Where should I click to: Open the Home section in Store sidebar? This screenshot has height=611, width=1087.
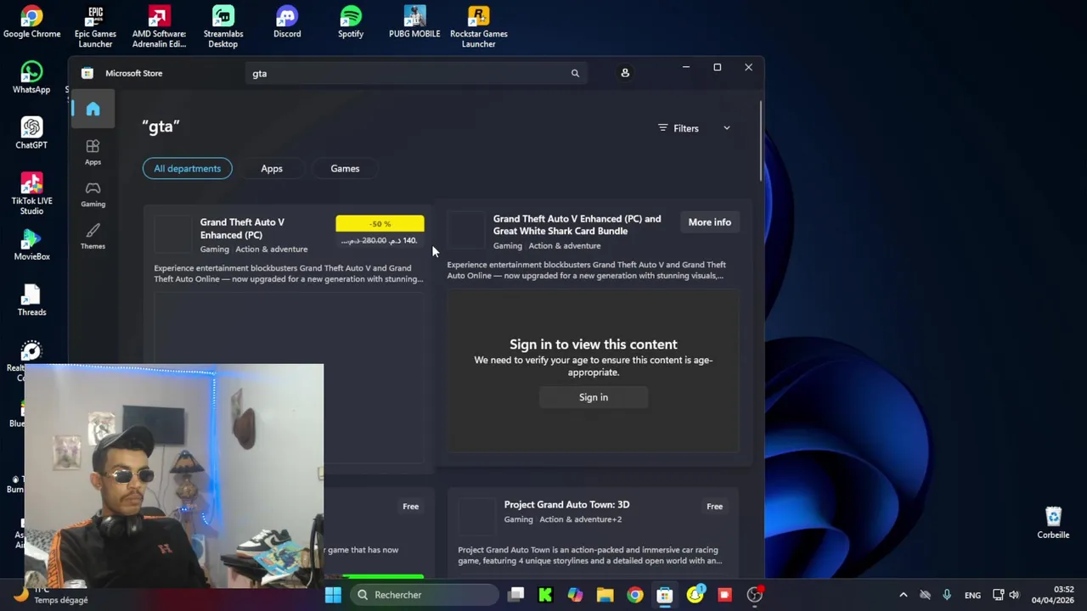pos(93,109)
